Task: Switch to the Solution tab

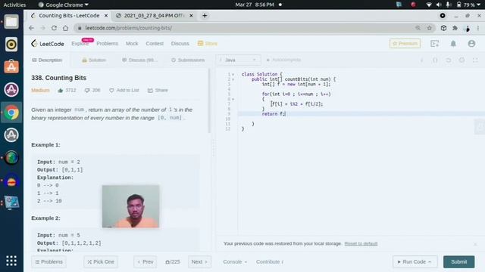Action: coord(94,60)
